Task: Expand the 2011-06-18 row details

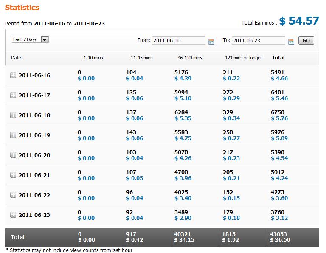Action: tap(13, 115)
